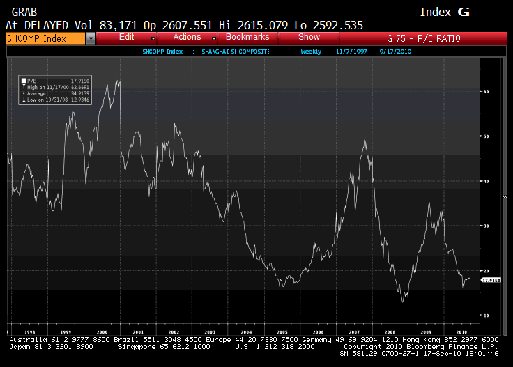
Task: Click the P/E legend color swatch
Action: click(24, 81)
